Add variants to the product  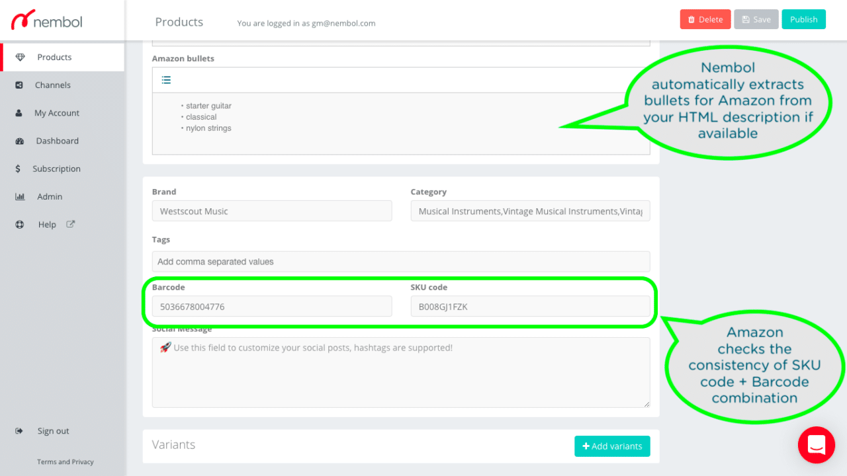(612, 446)
